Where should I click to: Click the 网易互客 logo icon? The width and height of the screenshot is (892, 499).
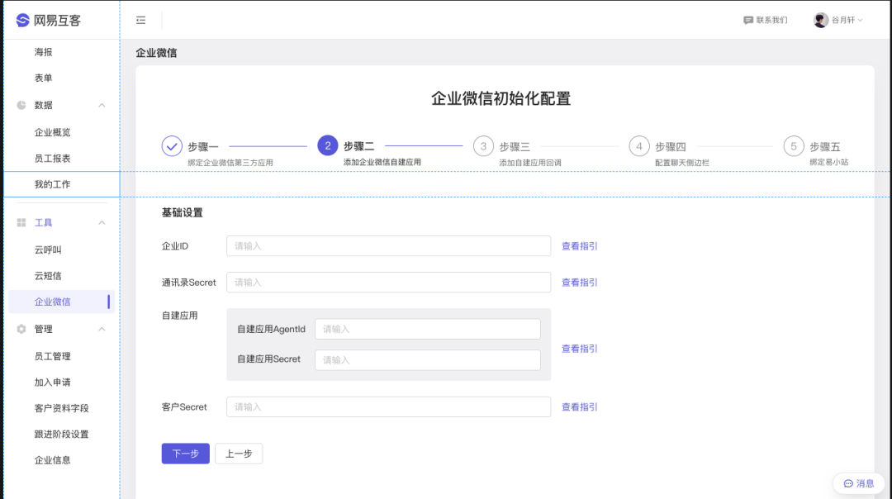[23, 21]
